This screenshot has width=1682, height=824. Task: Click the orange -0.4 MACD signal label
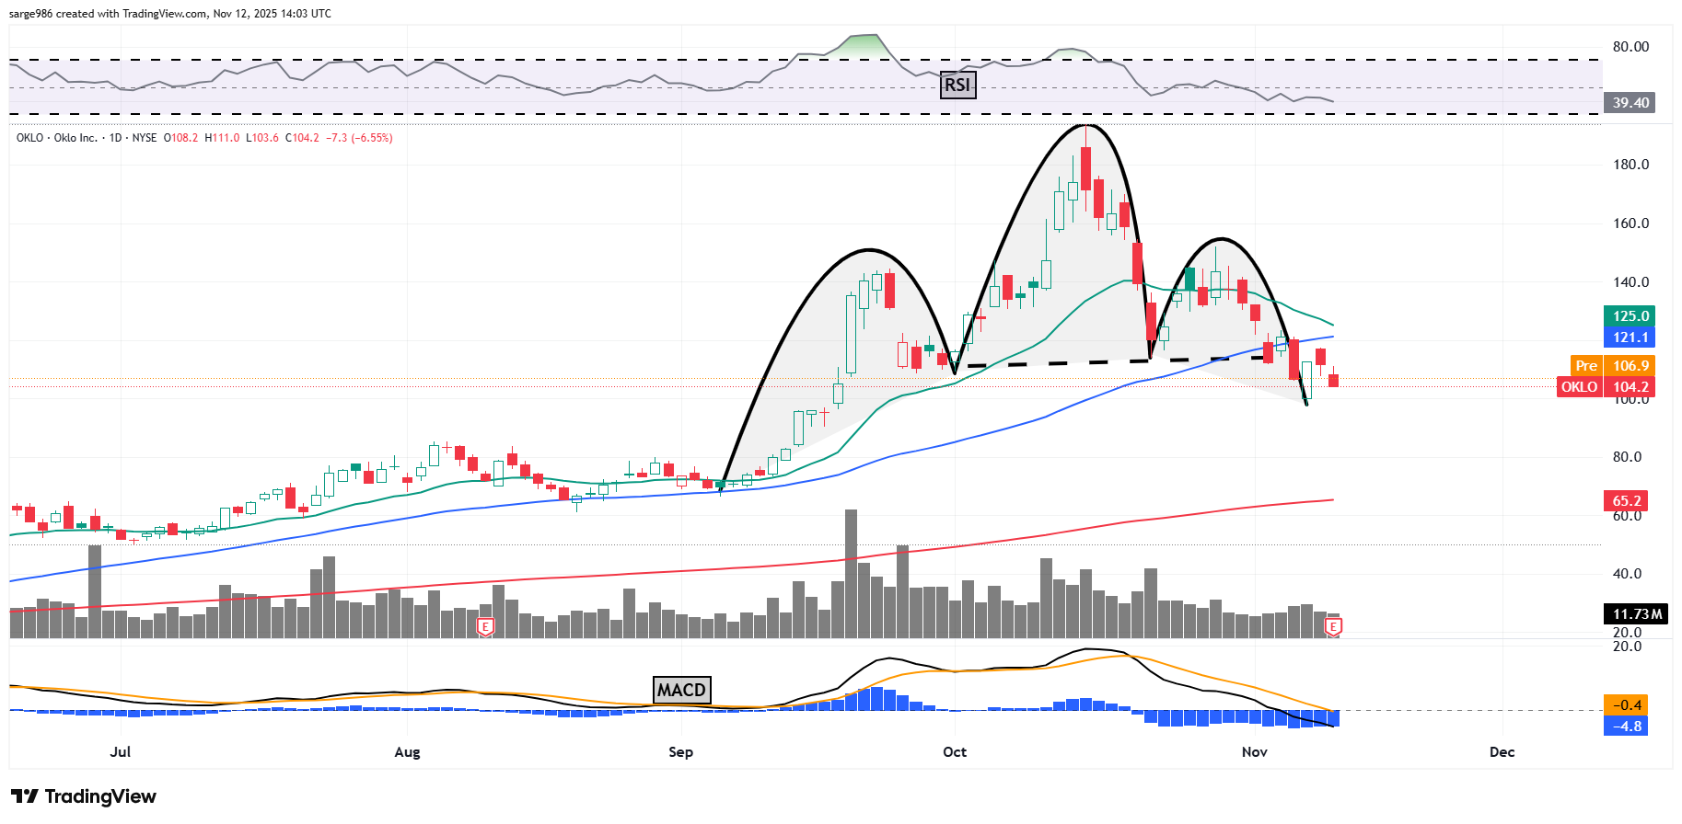click(1628, 705)
